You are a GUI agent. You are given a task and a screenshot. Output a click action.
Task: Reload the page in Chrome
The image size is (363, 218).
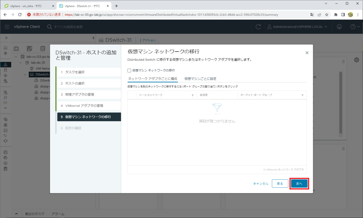[x=20, y=15]
